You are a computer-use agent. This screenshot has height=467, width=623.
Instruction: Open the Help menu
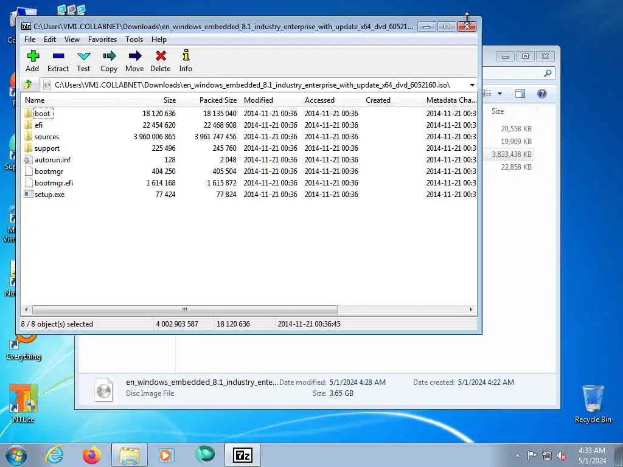pos(159,40)
